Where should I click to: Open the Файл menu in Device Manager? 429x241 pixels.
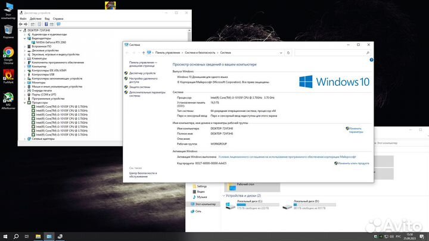tap(23, 18)
